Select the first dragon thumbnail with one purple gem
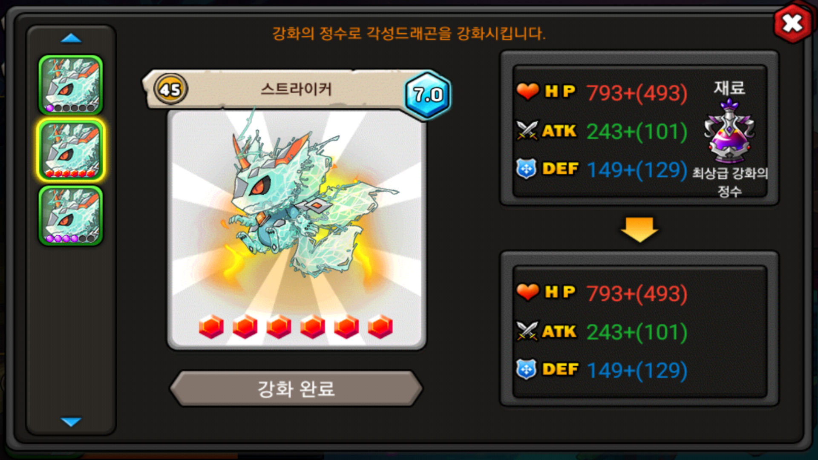 click(x=71, y=85)
